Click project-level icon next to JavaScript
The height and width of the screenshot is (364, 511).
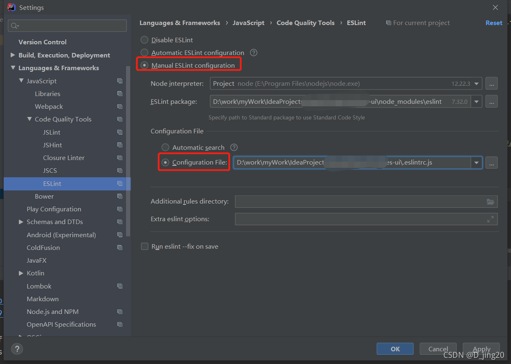click(x=120, y=81)
